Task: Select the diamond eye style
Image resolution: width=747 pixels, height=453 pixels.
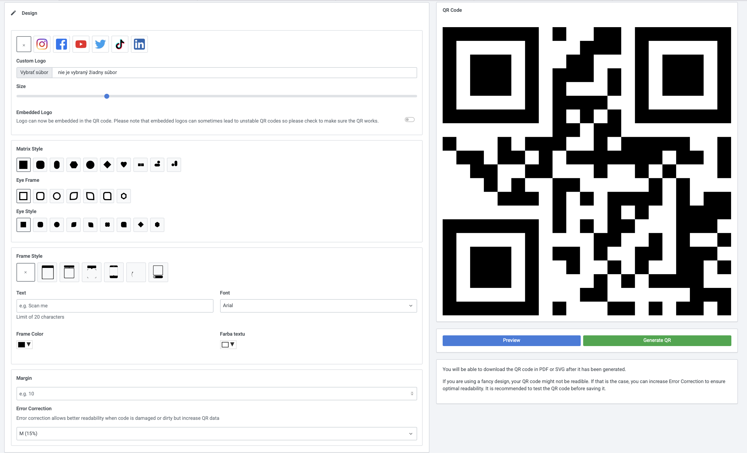Action: (x=141, y=225)
